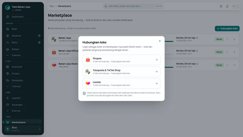Image resolution: width=243 pixels, height=137 pixels.
Task: Open the three-dot menu for Bahari Jaya
Action: [x=227, y=39]
